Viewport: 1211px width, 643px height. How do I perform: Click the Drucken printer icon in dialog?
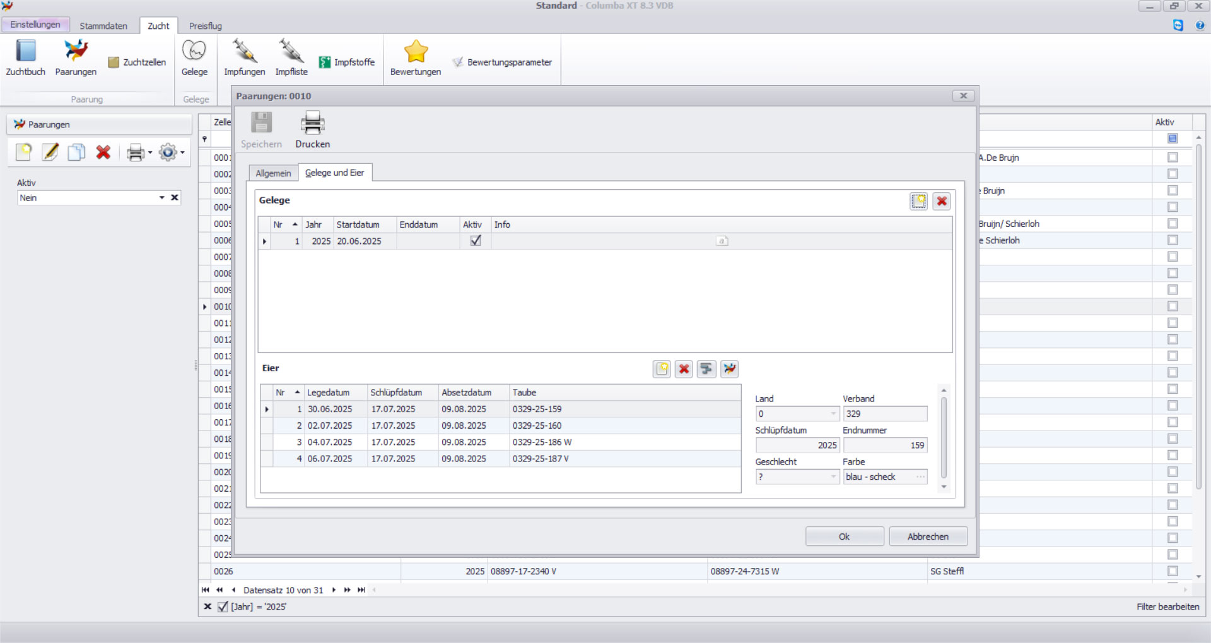(312, 124)
